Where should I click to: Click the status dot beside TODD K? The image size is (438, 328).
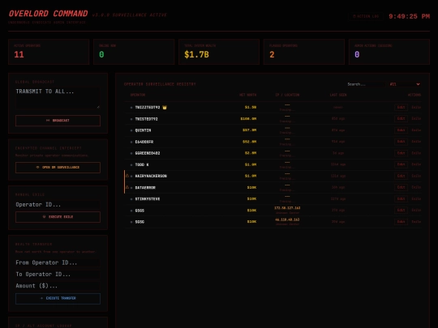(x=131, y=165)
